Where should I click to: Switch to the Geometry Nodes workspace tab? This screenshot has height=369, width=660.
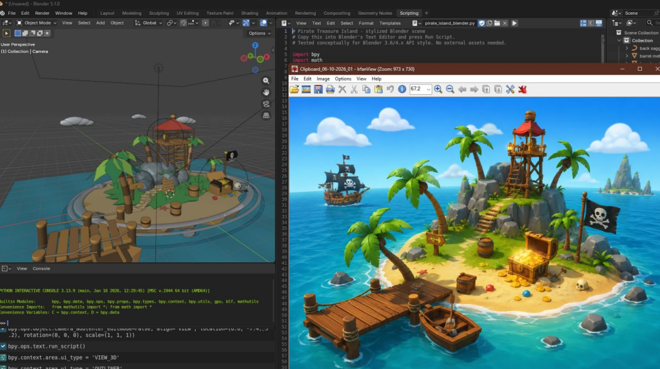point(374,13)
